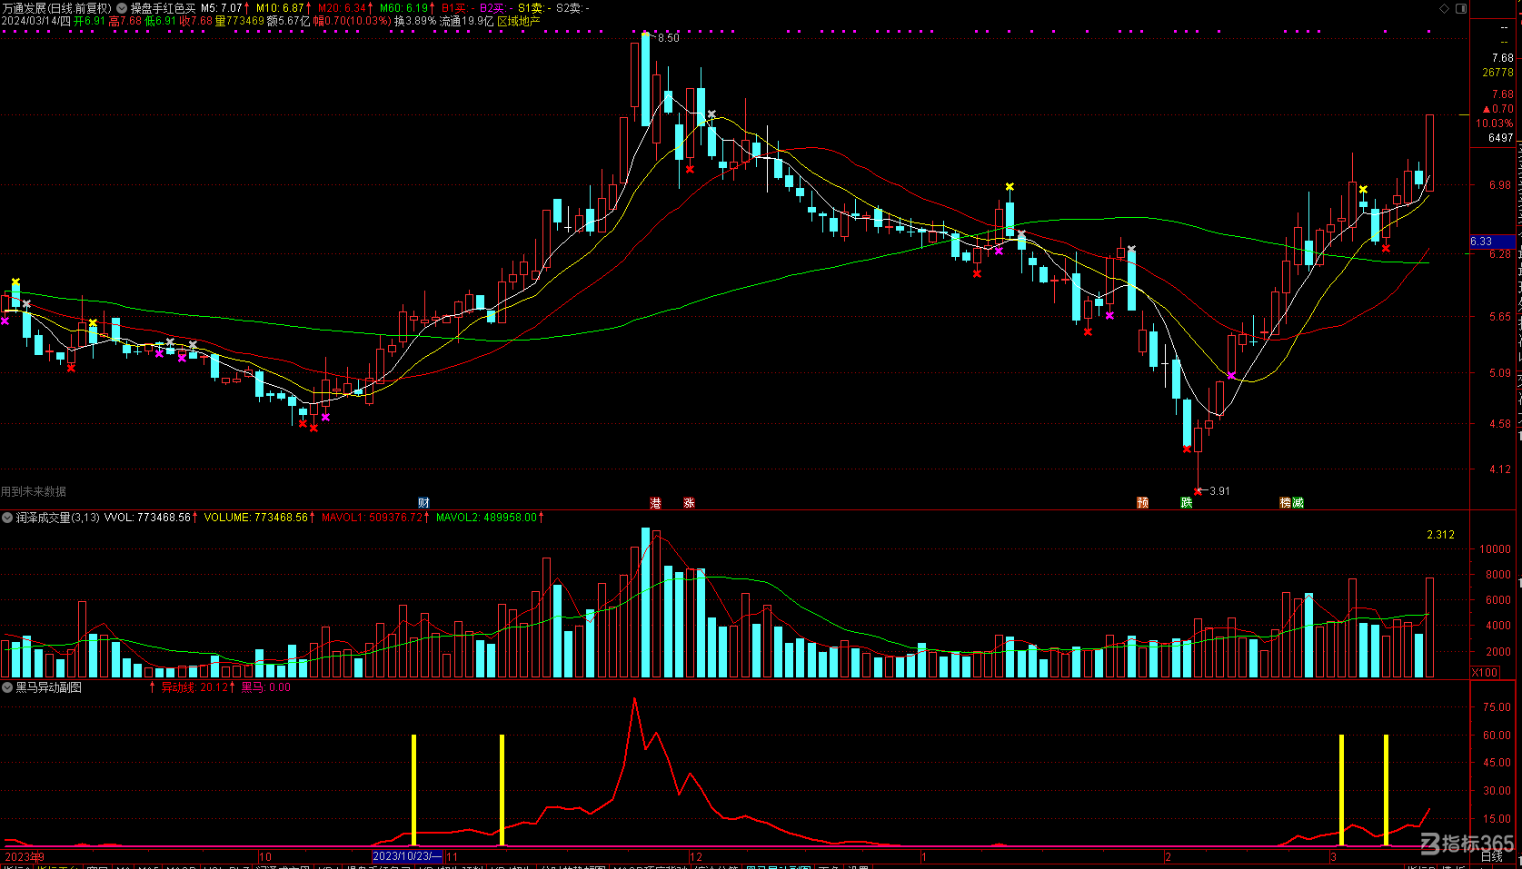Toggle the side panel layout icon
Image resolution: width=1522 pixels, height=869 pixels.
tap(1461, 8)
